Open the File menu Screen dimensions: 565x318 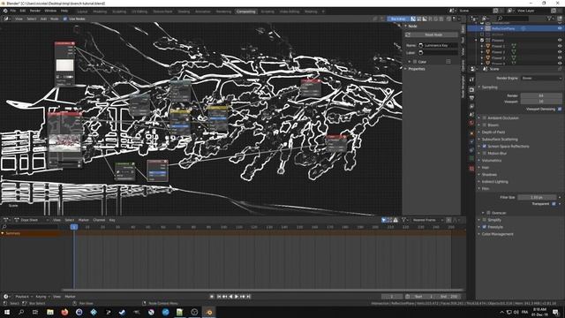pos(13,11)
